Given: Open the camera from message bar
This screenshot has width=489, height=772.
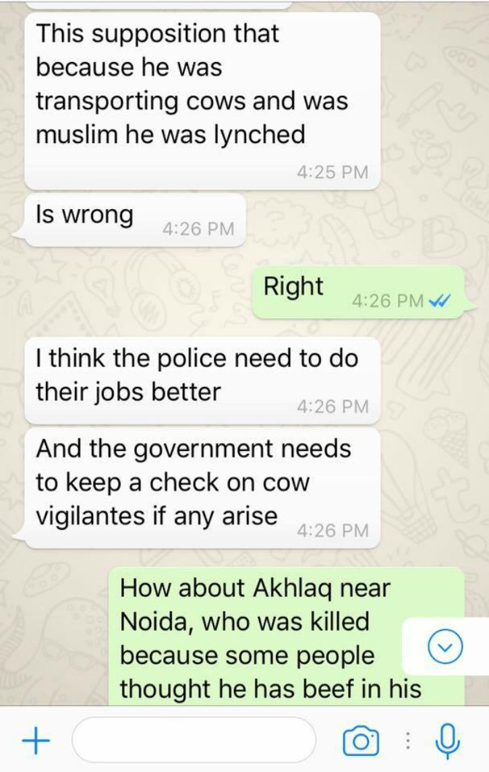Looking at the screenshot, I should coord(361,740).
